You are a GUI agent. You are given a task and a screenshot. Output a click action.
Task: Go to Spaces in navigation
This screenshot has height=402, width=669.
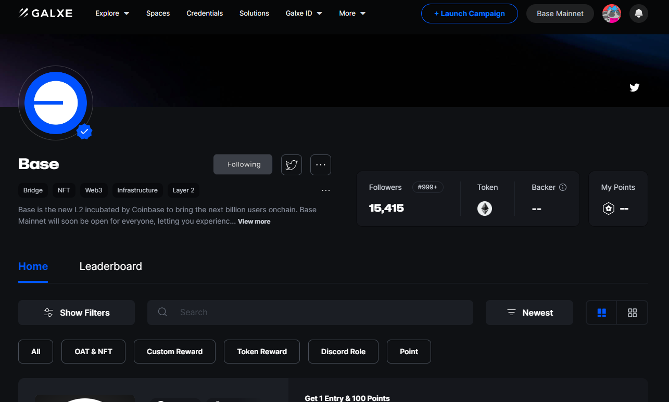coord(158,14)
